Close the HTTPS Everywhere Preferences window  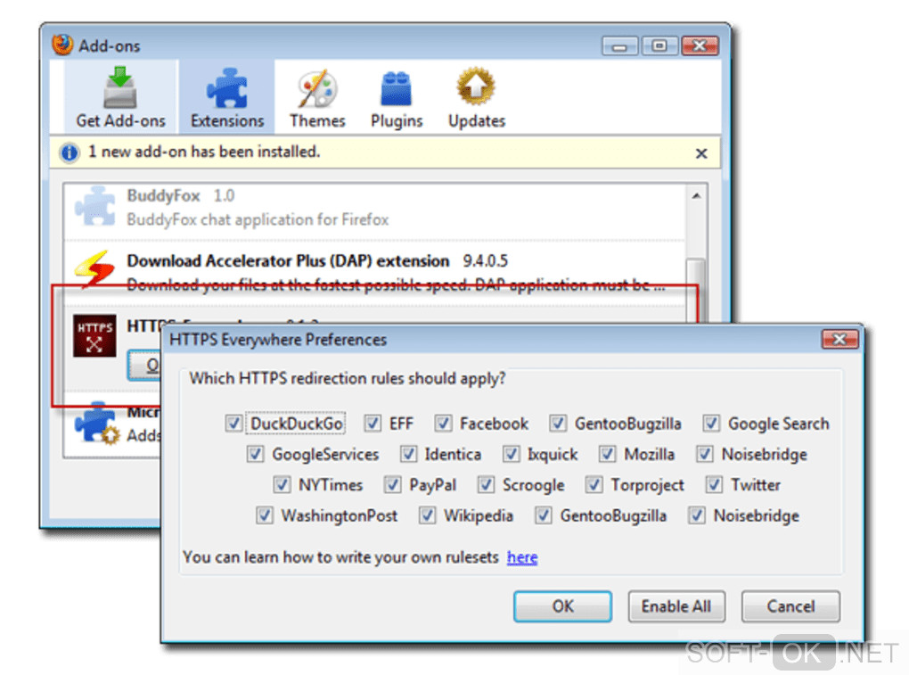[839, 339]
